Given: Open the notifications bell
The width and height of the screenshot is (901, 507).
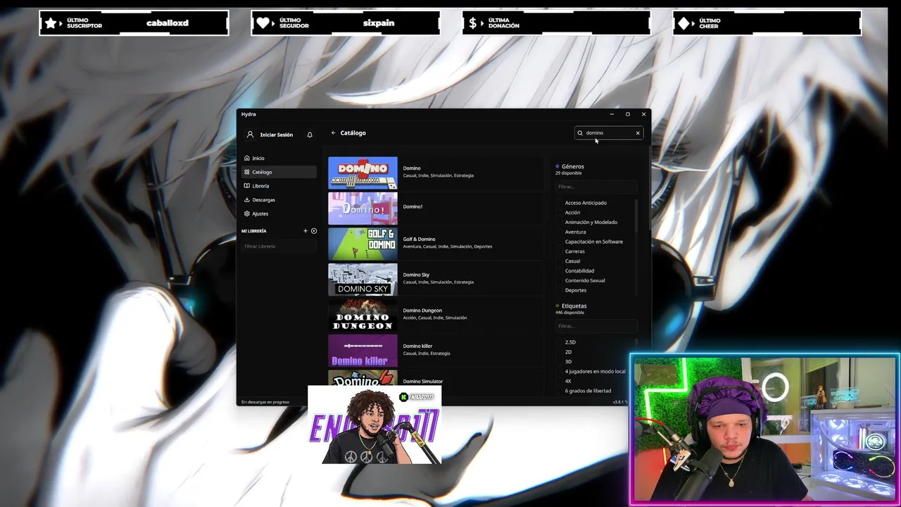Looking at the screenshot, I should click(x=310, y=134).
